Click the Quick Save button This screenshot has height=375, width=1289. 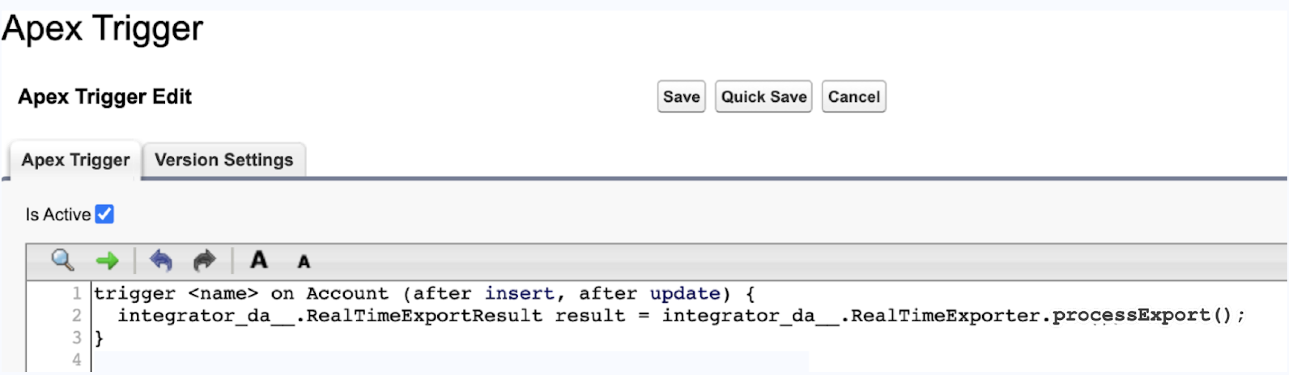(x=763, y=97)
